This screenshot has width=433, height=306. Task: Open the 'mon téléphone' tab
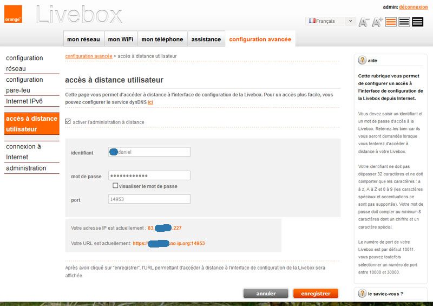[x=162, y=39]
